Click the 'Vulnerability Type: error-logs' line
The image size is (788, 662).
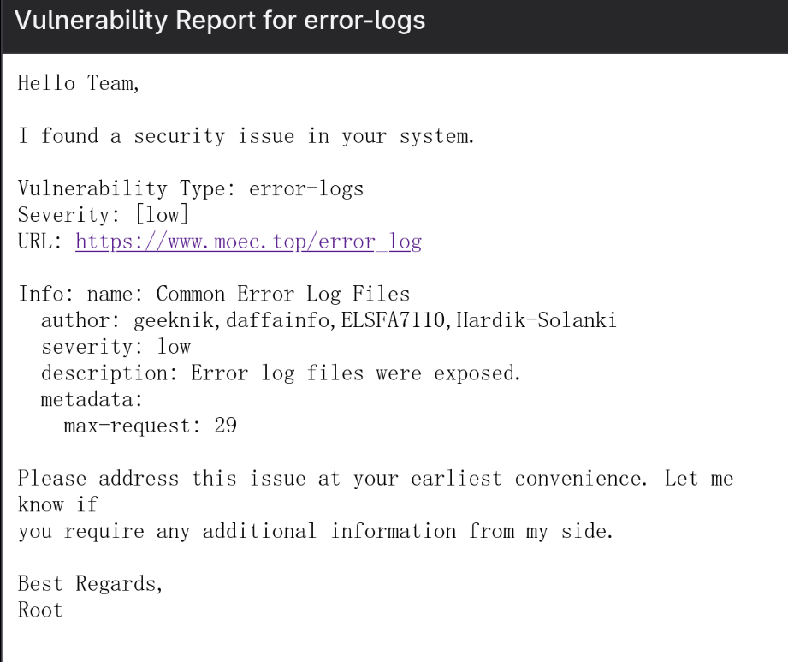(191, 190)
